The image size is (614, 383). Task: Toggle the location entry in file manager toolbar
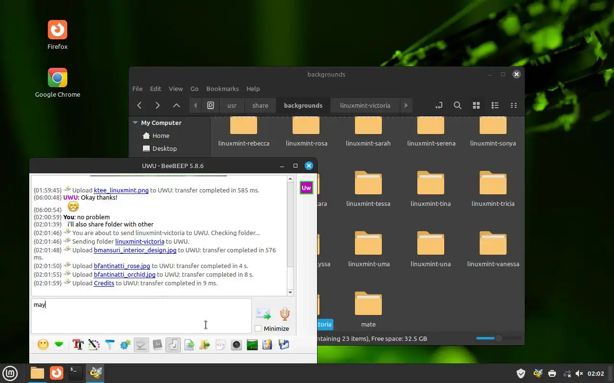(439, 105)
